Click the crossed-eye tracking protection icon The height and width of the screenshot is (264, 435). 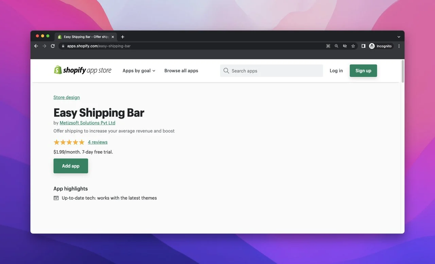pyautogui.click(x=345, y=46)
